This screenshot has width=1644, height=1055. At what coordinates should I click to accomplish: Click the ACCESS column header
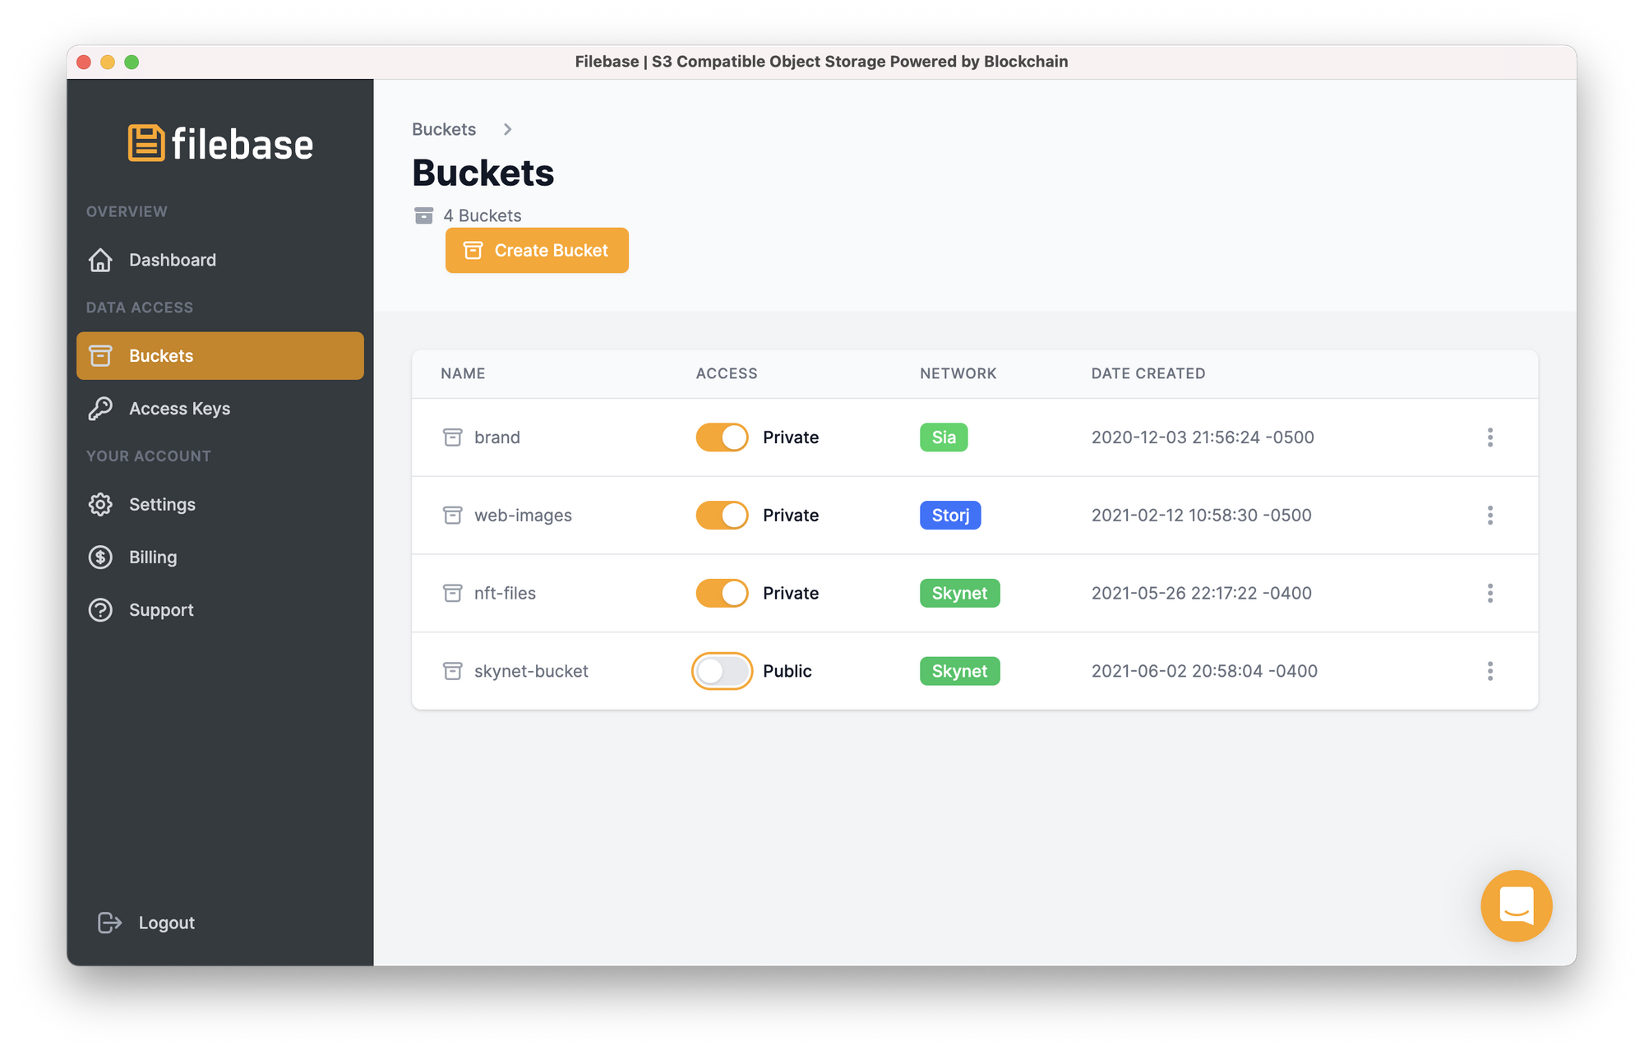tap(727, 373)
